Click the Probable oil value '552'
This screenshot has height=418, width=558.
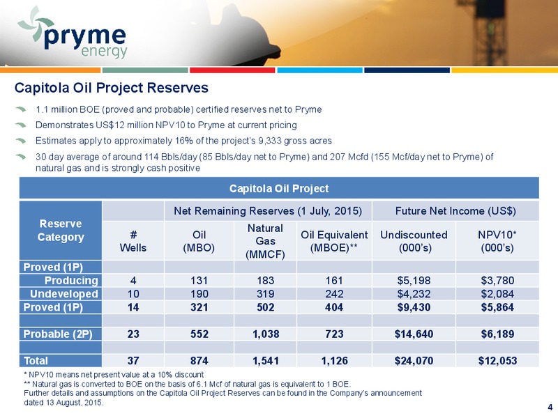(199, 334)
